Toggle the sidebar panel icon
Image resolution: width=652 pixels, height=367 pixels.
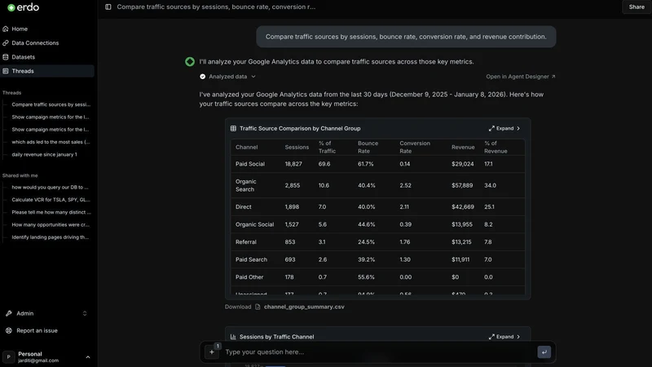point(108,7)
